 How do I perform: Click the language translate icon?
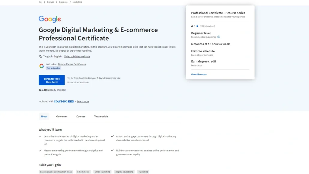click(40, 56)
